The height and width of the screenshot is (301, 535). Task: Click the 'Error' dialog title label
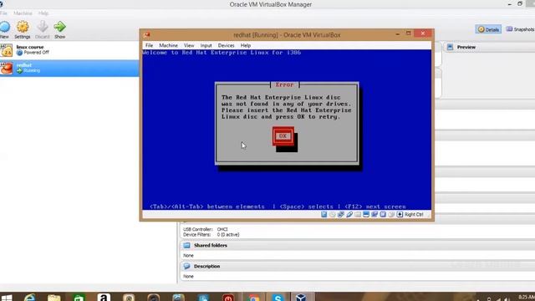284,84
